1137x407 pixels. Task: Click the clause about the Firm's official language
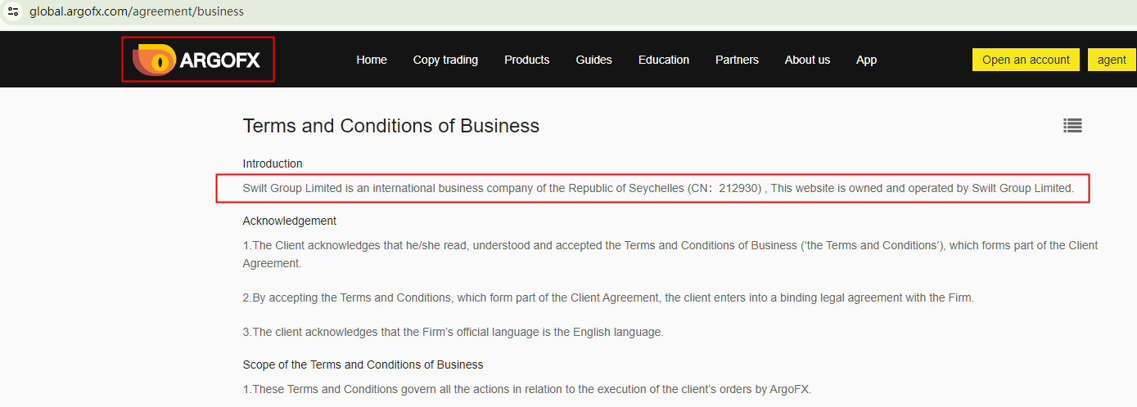click(453, 332)
